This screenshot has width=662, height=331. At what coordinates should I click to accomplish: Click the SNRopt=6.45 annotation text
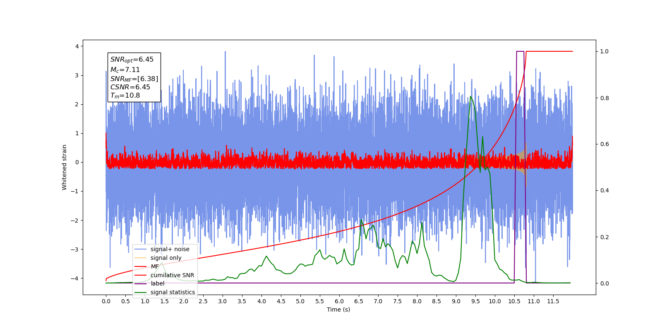coord(132,60)
